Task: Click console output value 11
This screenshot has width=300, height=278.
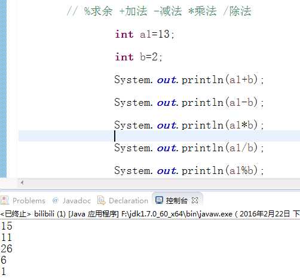Action: (x=7, y=237)
